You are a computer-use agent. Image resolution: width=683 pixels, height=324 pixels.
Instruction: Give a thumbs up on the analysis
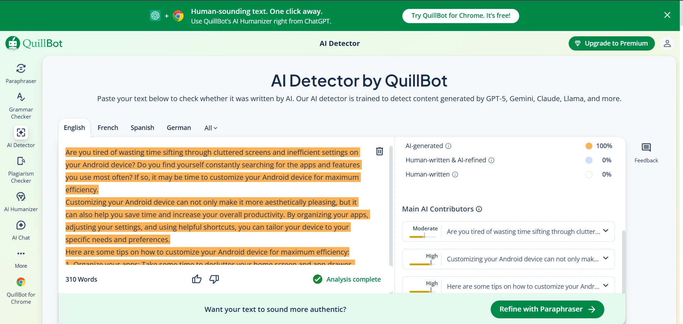coord(197,279)
